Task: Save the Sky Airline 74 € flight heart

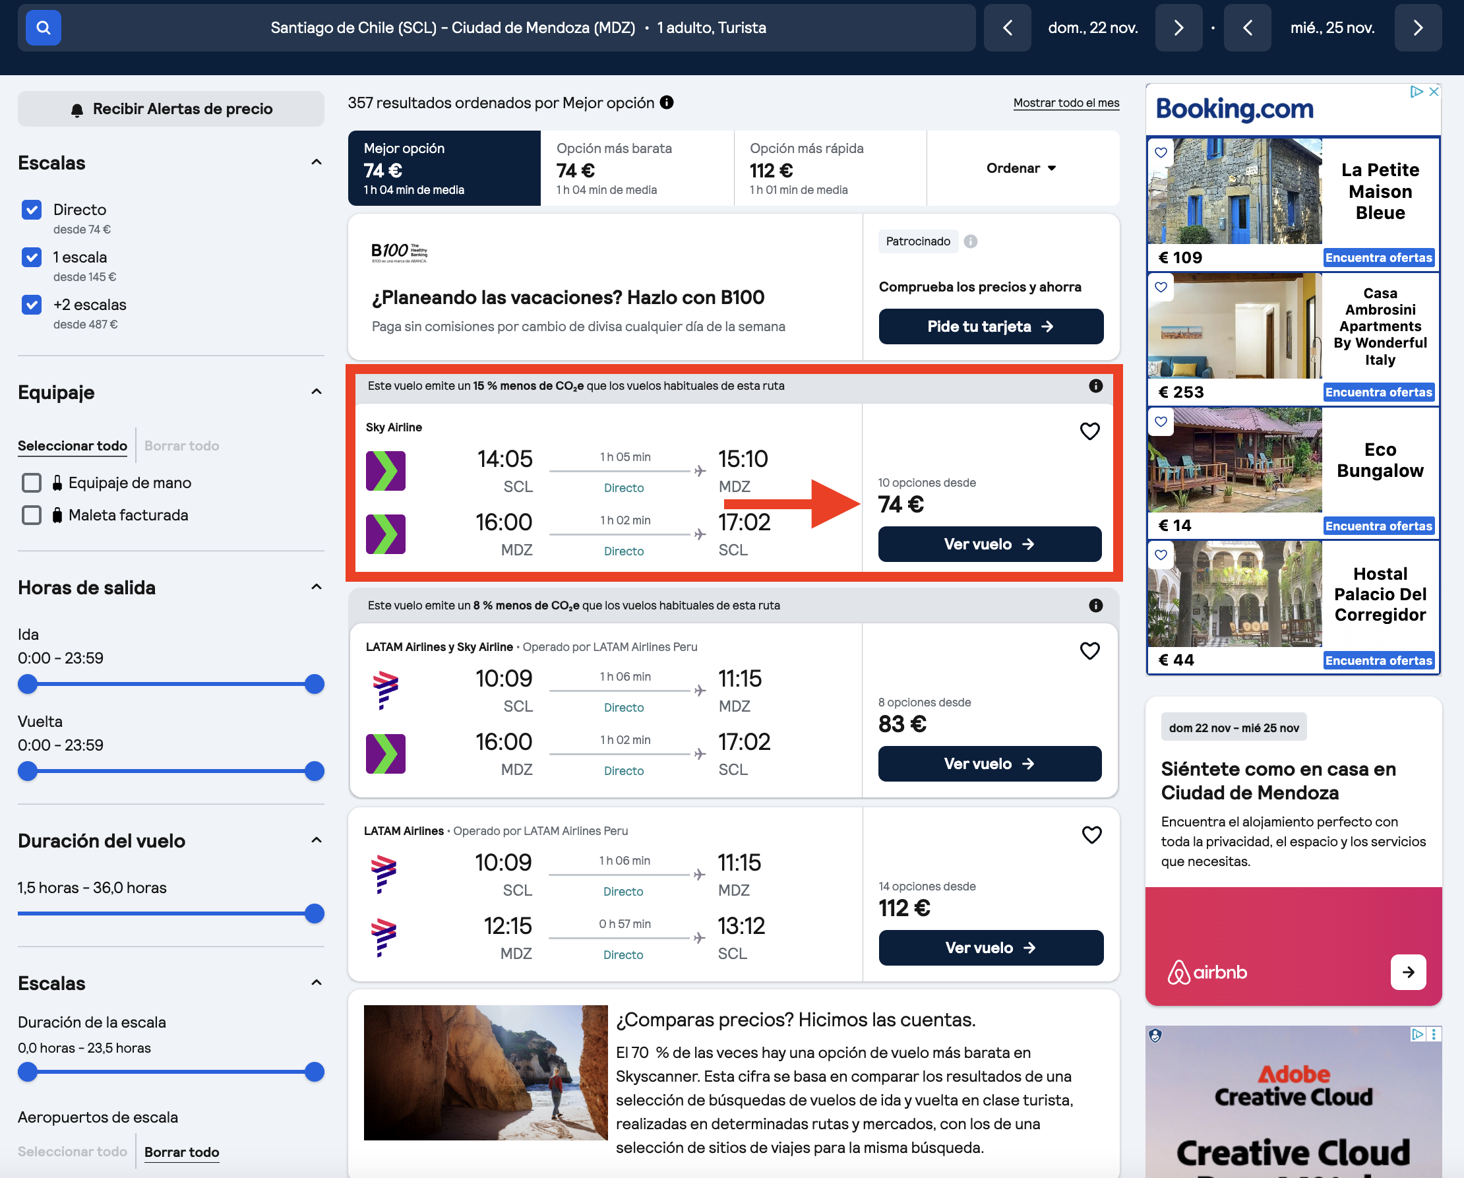Action: (1089, 431)
